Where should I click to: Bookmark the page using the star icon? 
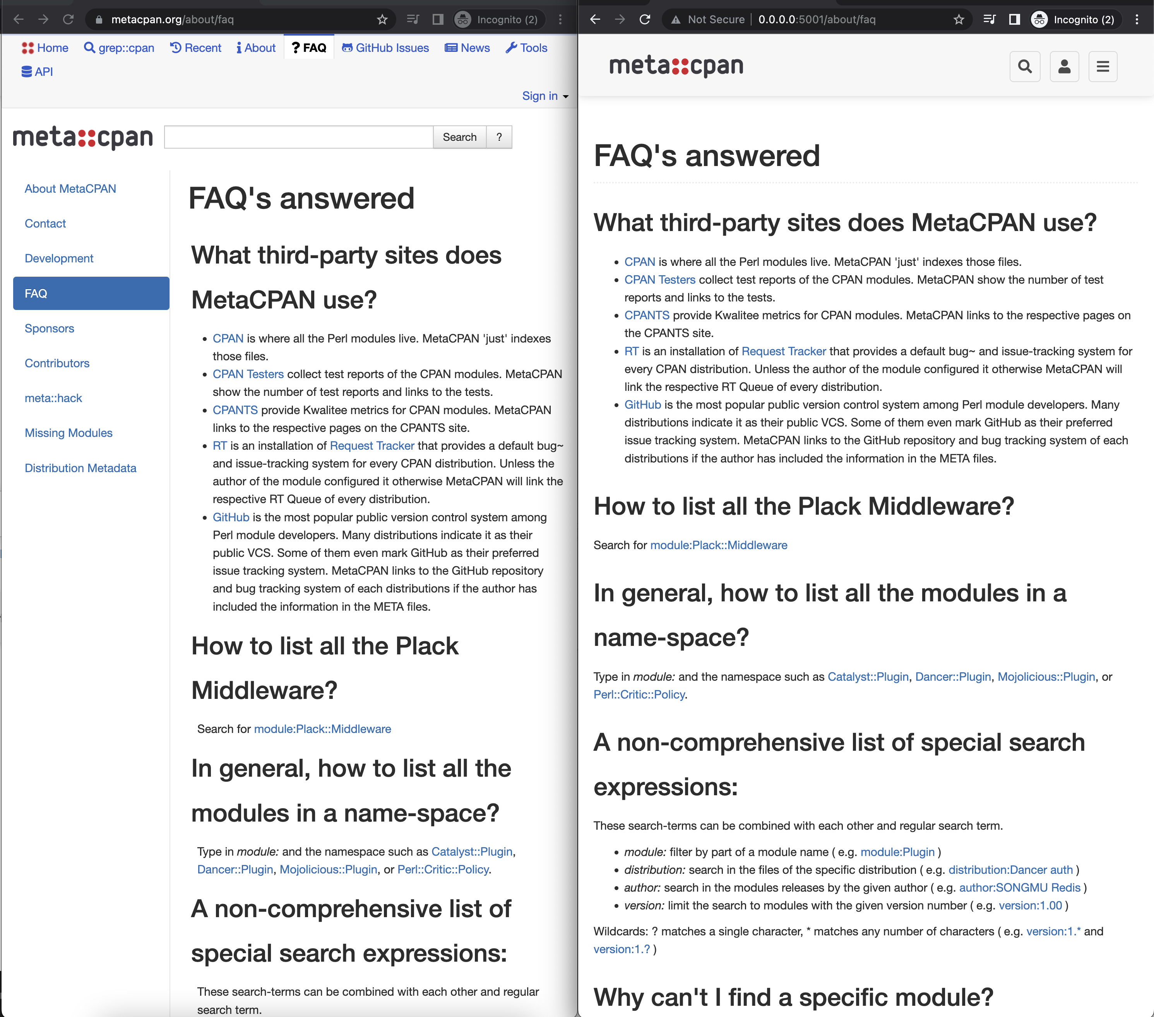(x=382, y=19)
